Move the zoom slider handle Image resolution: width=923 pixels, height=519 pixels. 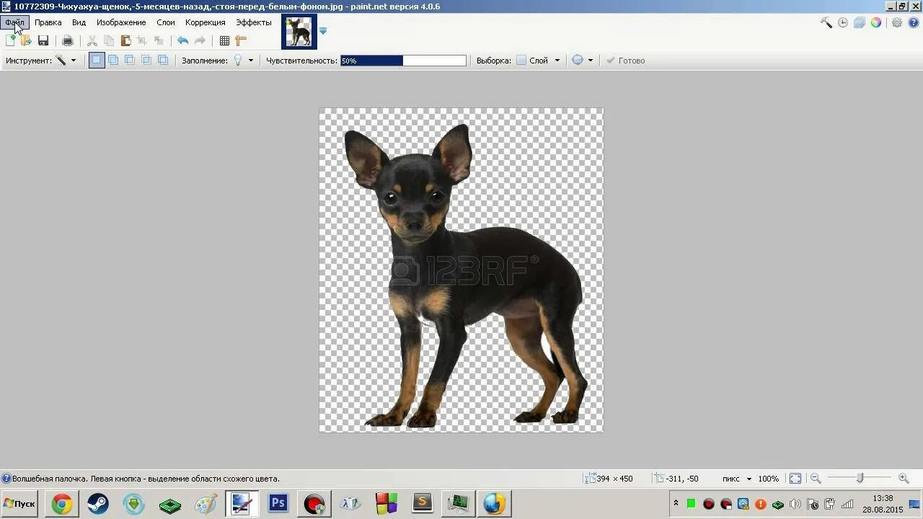[860, 479]
